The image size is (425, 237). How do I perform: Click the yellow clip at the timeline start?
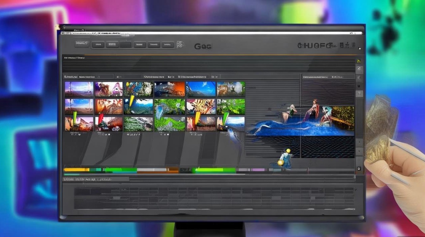76,170
